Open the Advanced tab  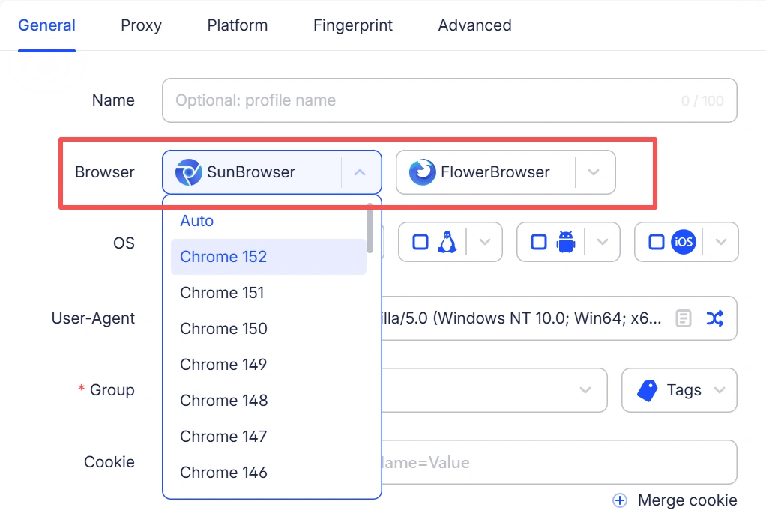tap(474, 25)
